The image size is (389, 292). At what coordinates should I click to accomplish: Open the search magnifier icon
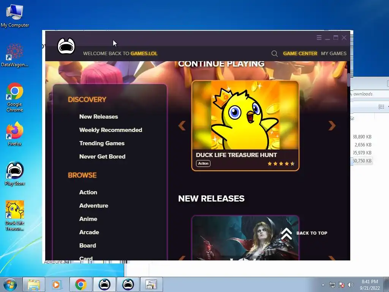(x=274, y=53)
